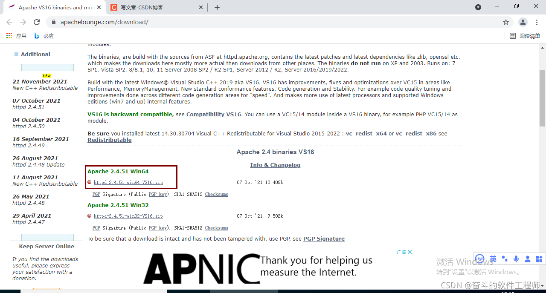Open 21 November 2021 news entry

coord(45,85)
